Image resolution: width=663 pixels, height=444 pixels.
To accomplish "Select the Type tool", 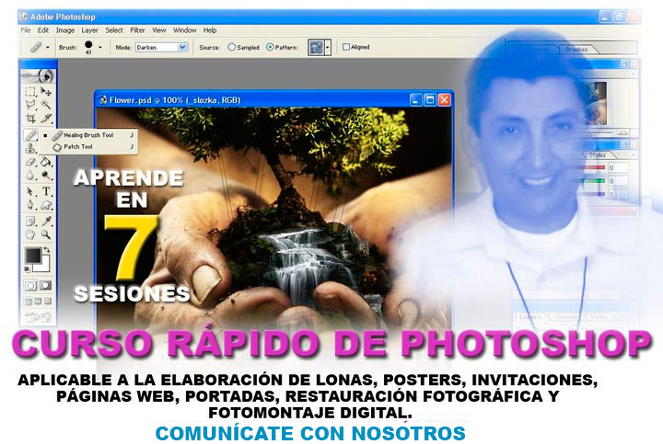I will click(x=46, y=191).
